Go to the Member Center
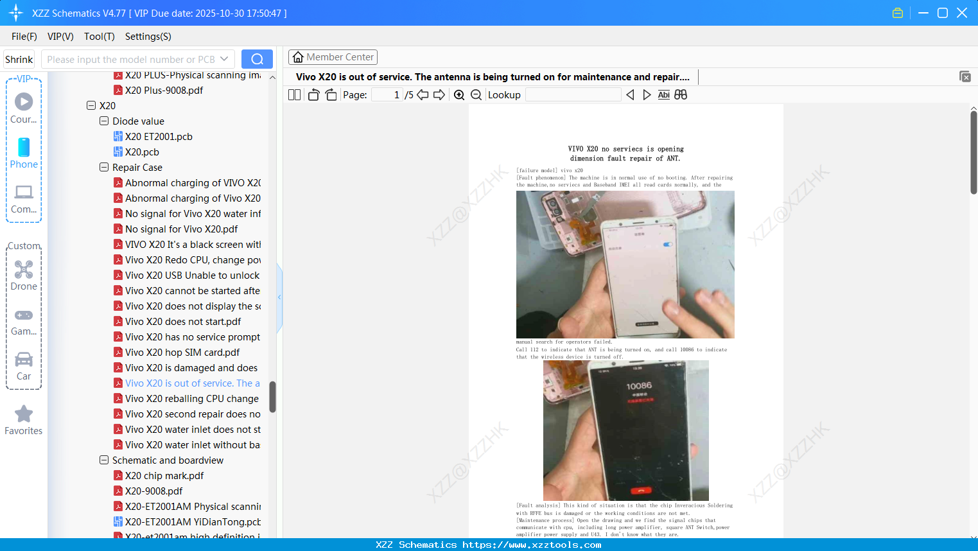This screenshot has width=978, height=551. (x=333, y=57)
